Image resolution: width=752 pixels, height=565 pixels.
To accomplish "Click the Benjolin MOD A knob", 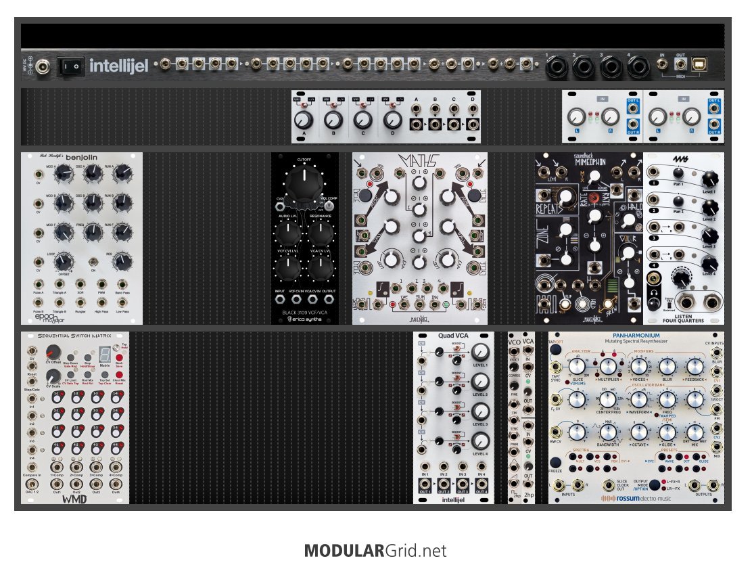I will 64,175.
